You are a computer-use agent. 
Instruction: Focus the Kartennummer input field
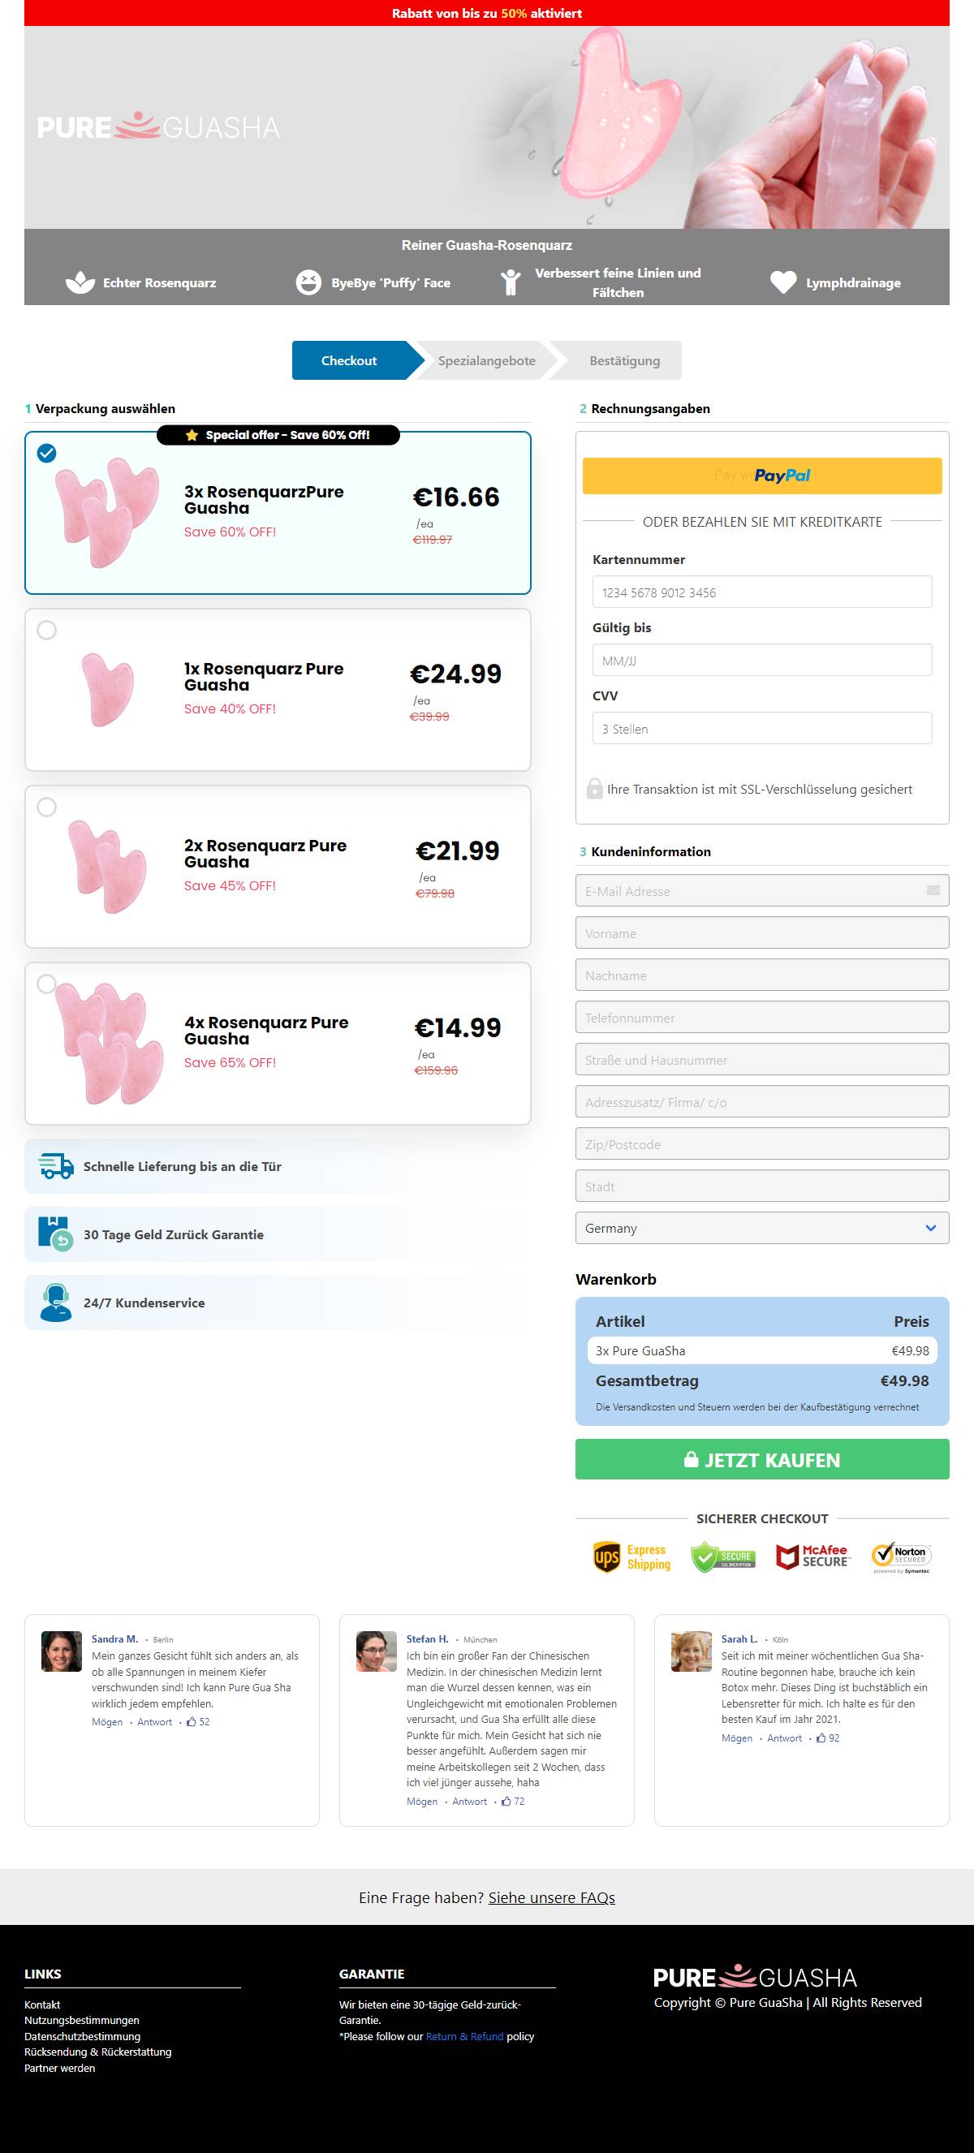[761, 592]
